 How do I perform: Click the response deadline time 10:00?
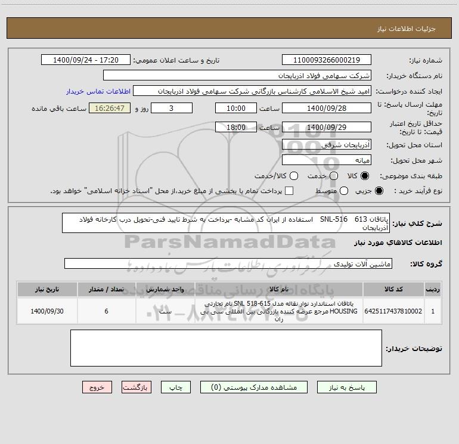236,108
